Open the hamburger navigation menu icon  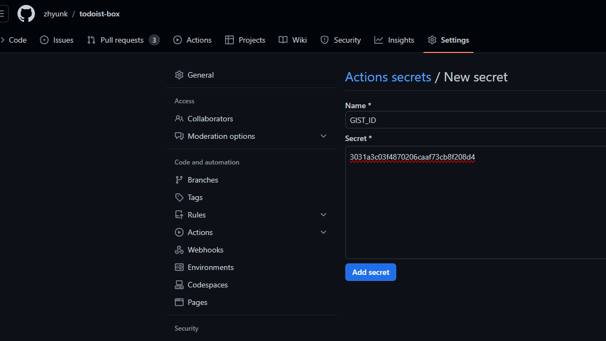coord(2,14)
